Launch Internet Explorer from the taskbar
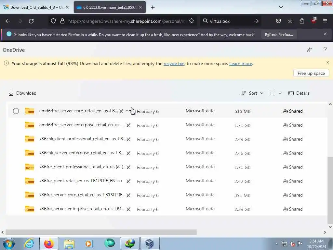333x250 pixels. coord(29,243)
